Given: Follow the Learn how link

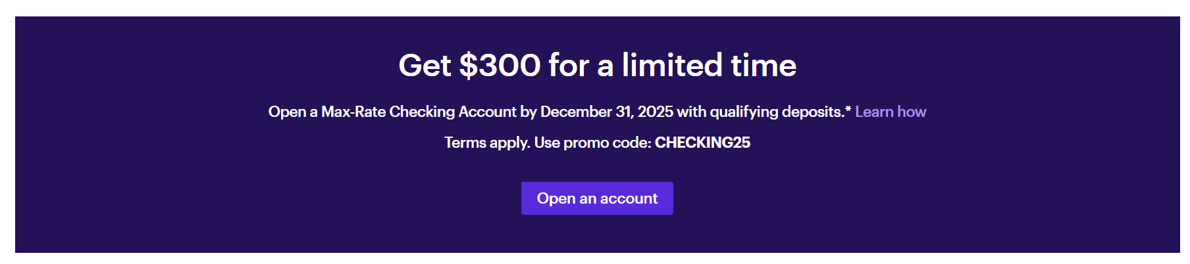Looking at the screenshot, I should pos(891,112).
